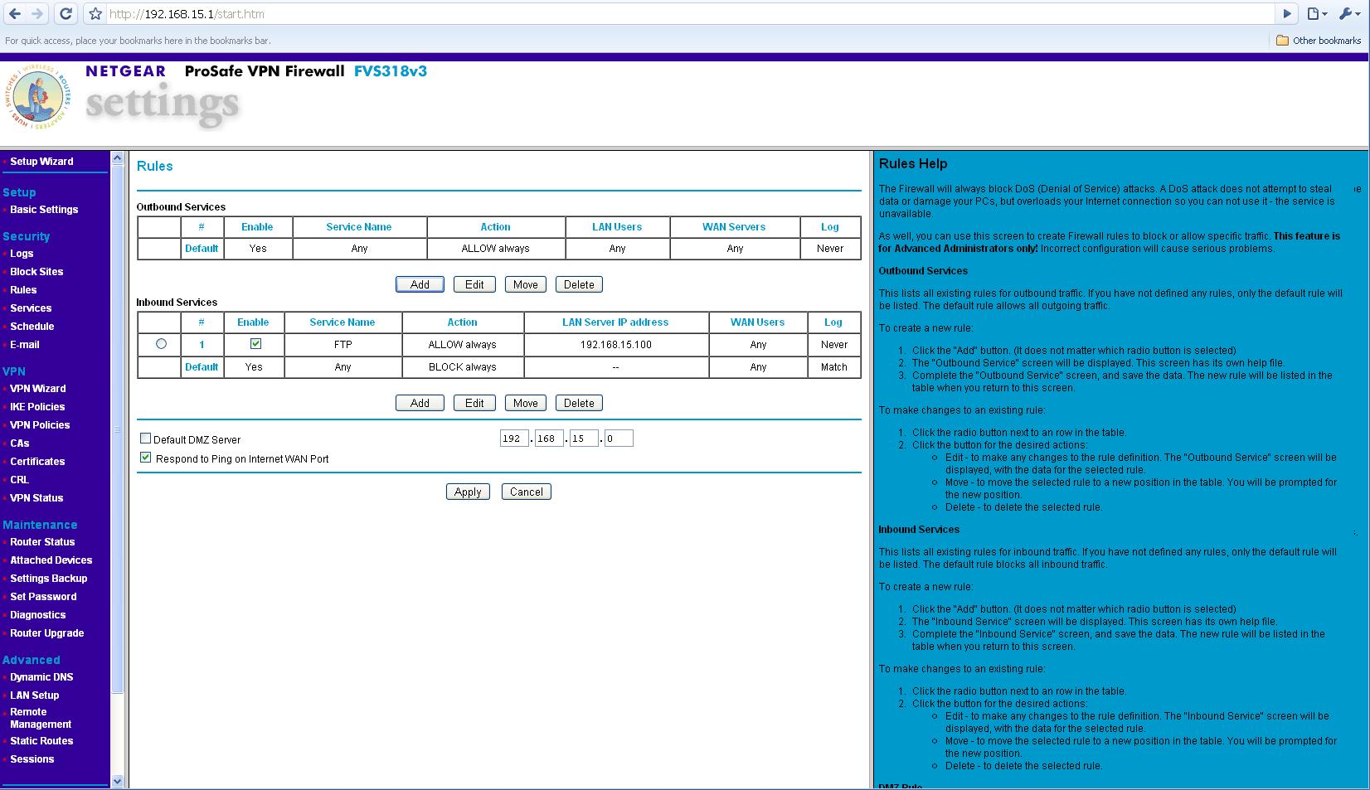Enable the Default DMZ Server option

(146, 439)
